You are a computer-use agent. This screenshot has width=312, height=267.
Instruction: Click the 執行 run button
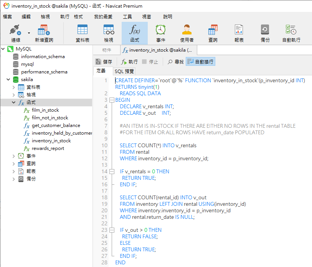[129, 62]
